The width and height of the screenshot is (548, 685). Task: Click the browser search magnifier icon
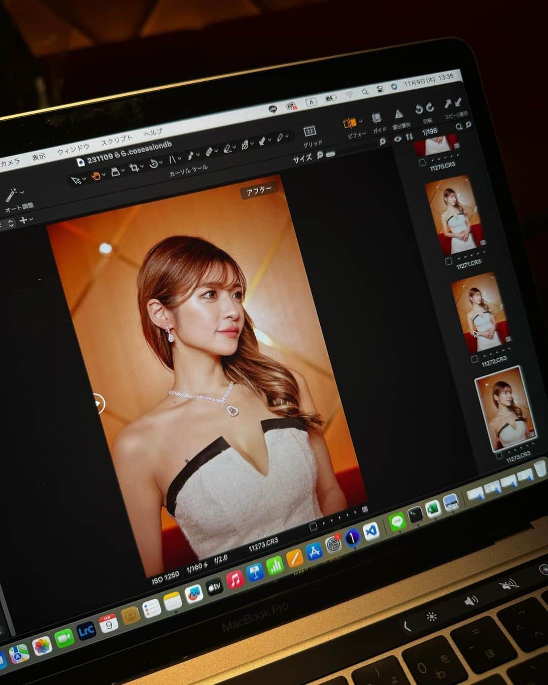pos(458,127)
